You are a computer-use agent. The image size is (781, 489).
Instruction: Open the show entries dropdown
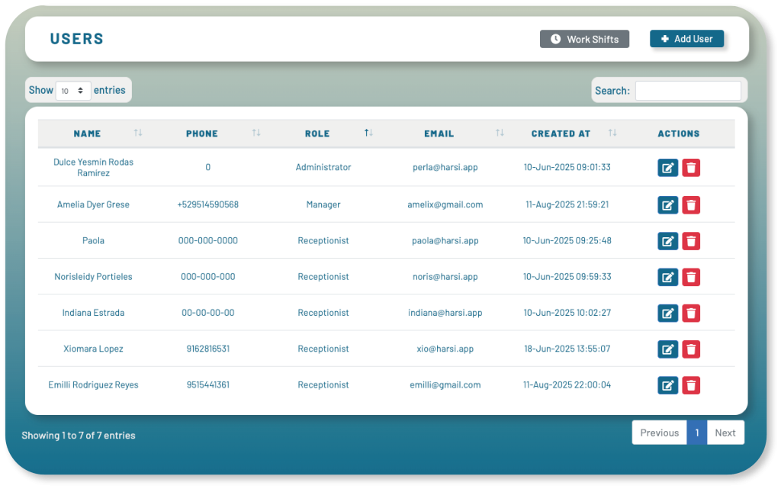(x=73, y=91)
